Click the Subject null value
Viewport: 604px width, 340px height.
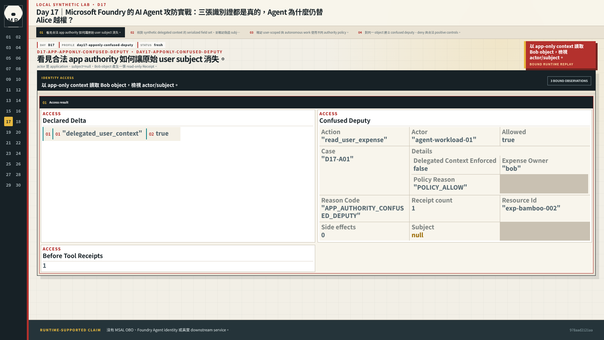coord(418,235)
